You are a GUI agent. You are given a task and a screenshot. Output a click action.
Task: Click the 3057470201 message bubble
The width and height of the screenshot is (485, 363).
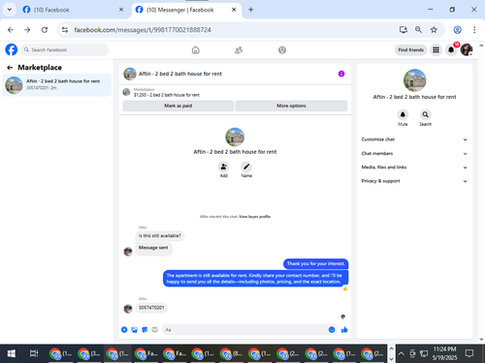pyautogui.click(x=151, y=308)
